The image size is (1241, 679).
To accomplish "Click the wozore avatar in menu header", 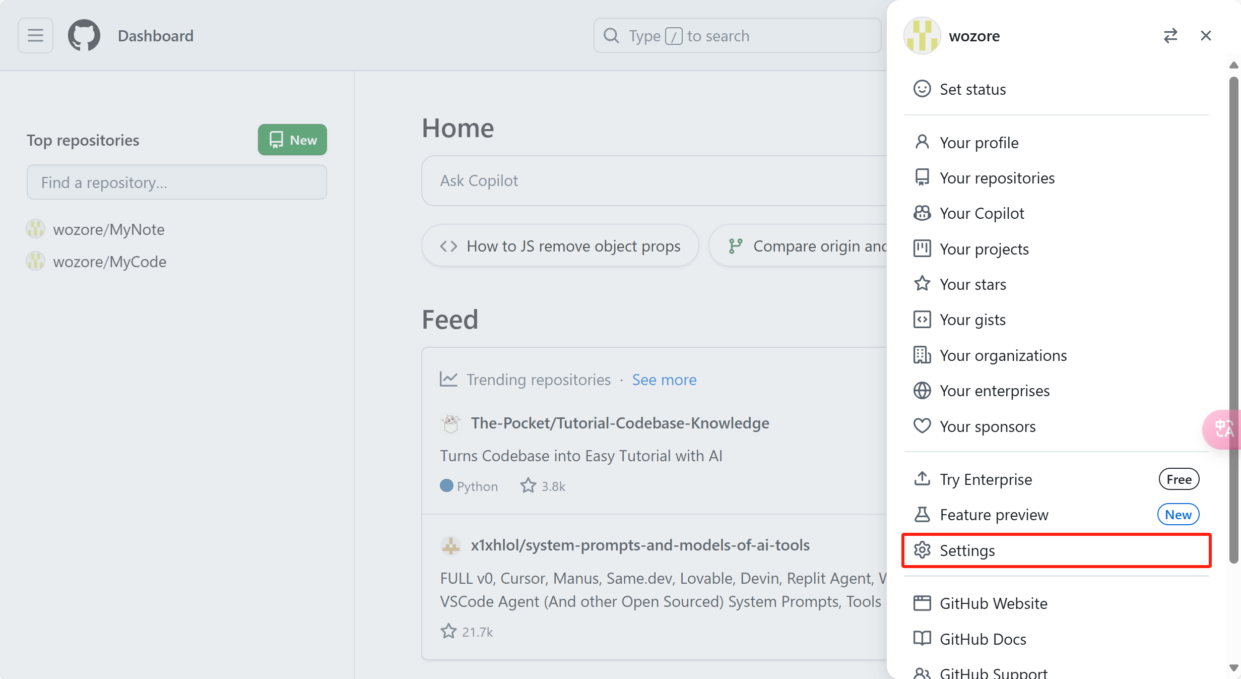I will 922,36.
